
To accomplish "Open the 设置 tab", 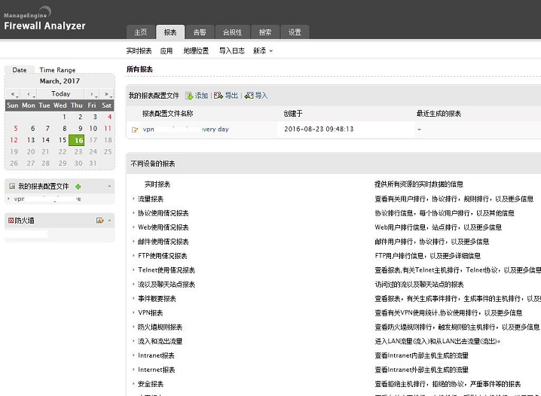I will [295, 32].
